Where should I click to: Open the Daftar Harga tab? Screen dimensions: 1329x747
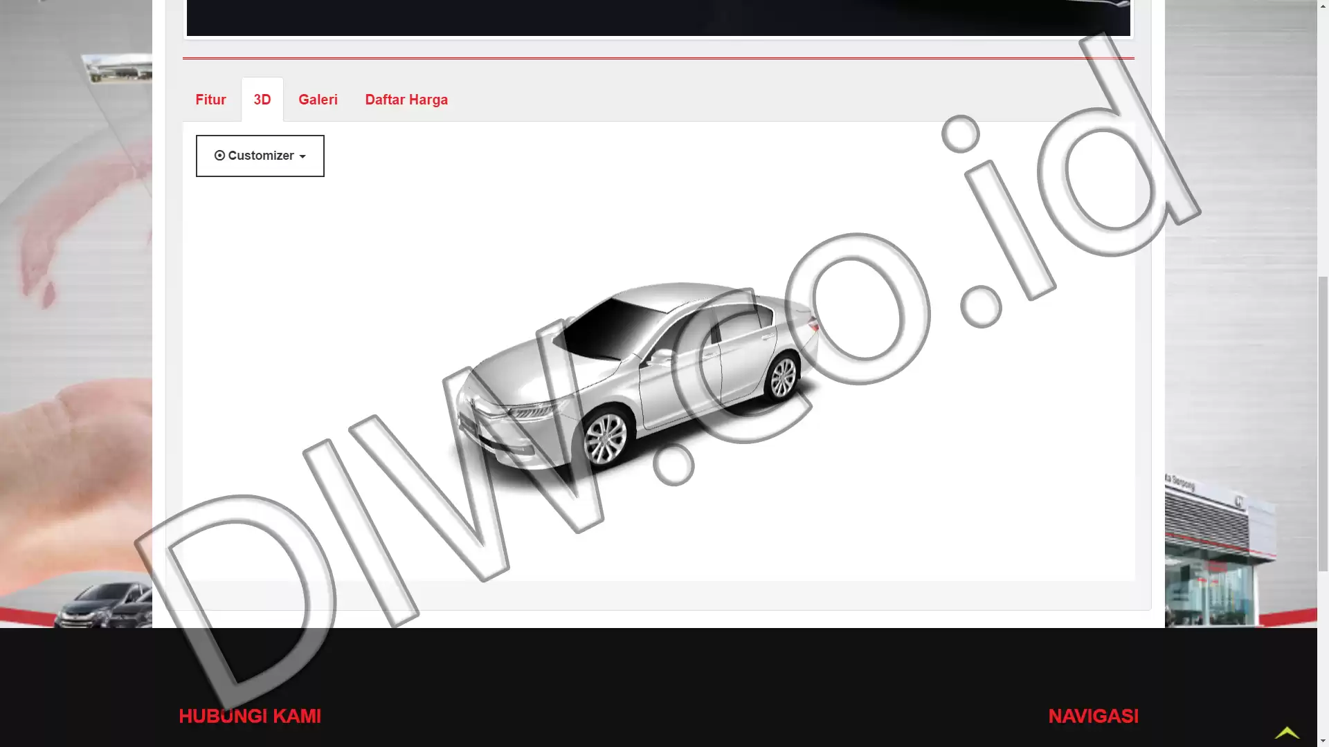[x=406, y=100]
